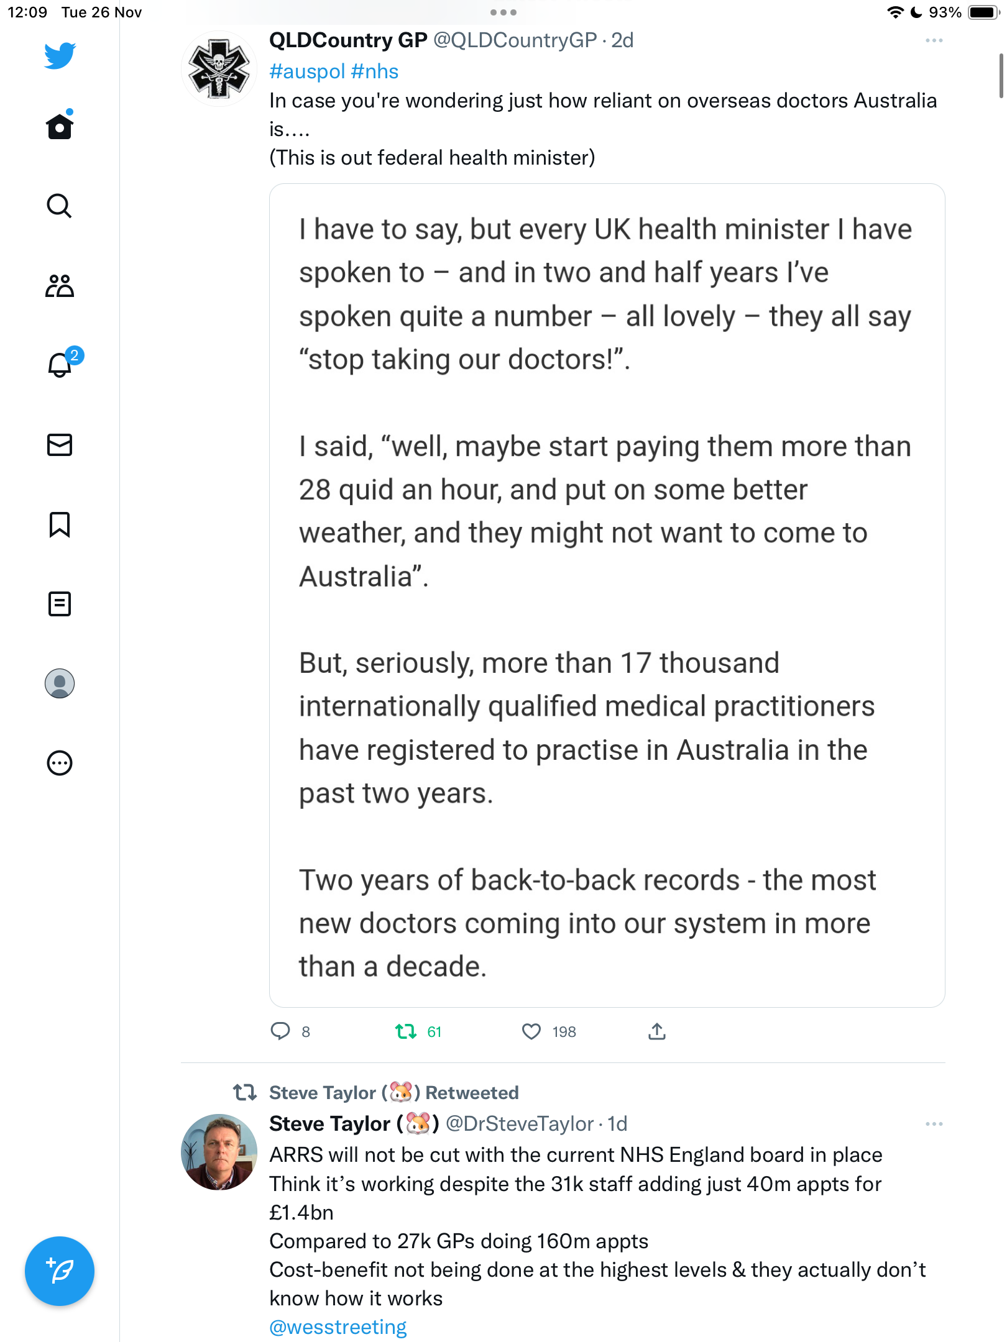Open Profile avatar icon in sidebar
This screenshot has width=1007, height=1342.
(60, 683)
